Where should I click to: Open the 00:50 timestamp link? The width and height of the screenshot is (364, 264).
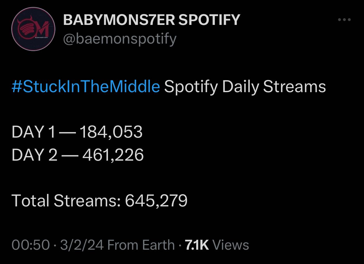coord(30,245)
